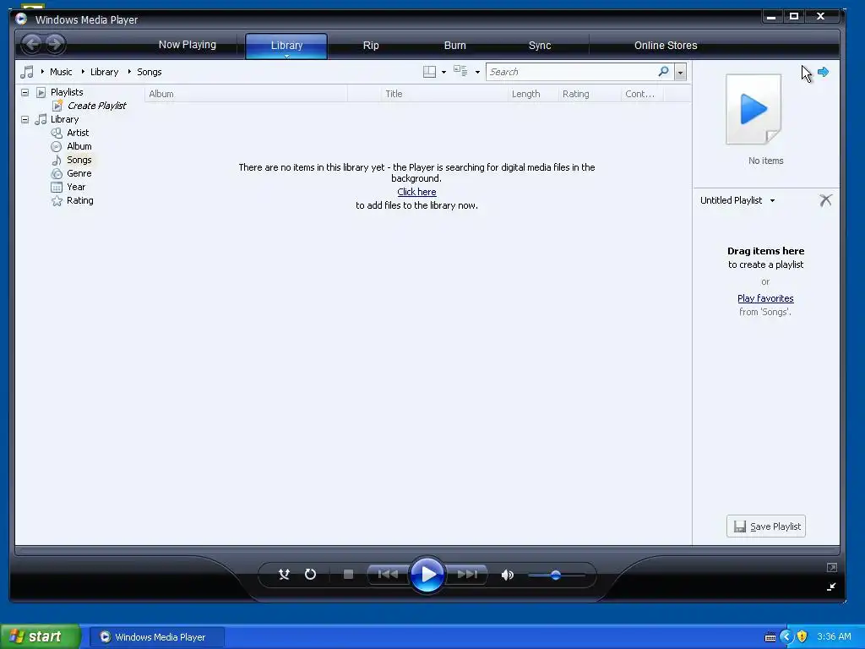Click the taskbar clock showing 3:36 AM
This screenshot has height=649, width=865.
click(x=834, y=637)
